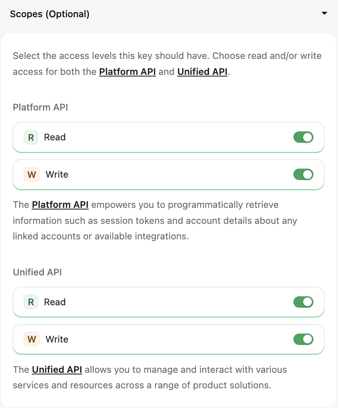The width and height of the screenshot is (338, 408).
Task: Select the Platform API section heading
Action: coord(40,107)
